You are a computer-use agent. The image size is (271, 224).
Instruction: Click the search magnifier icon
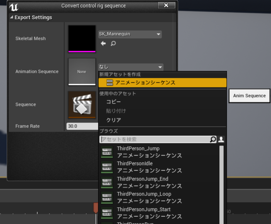click(213, 139)
